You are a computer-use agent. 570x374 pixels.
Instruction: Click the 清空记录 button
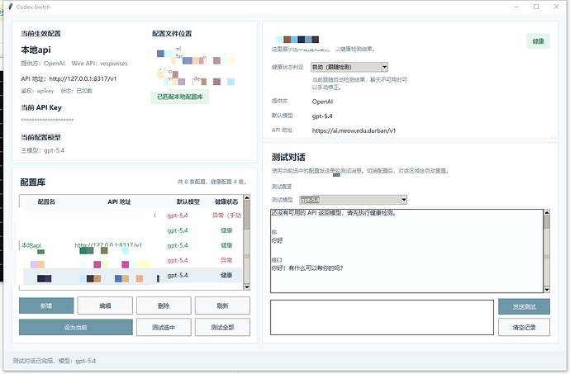(524, 327)
